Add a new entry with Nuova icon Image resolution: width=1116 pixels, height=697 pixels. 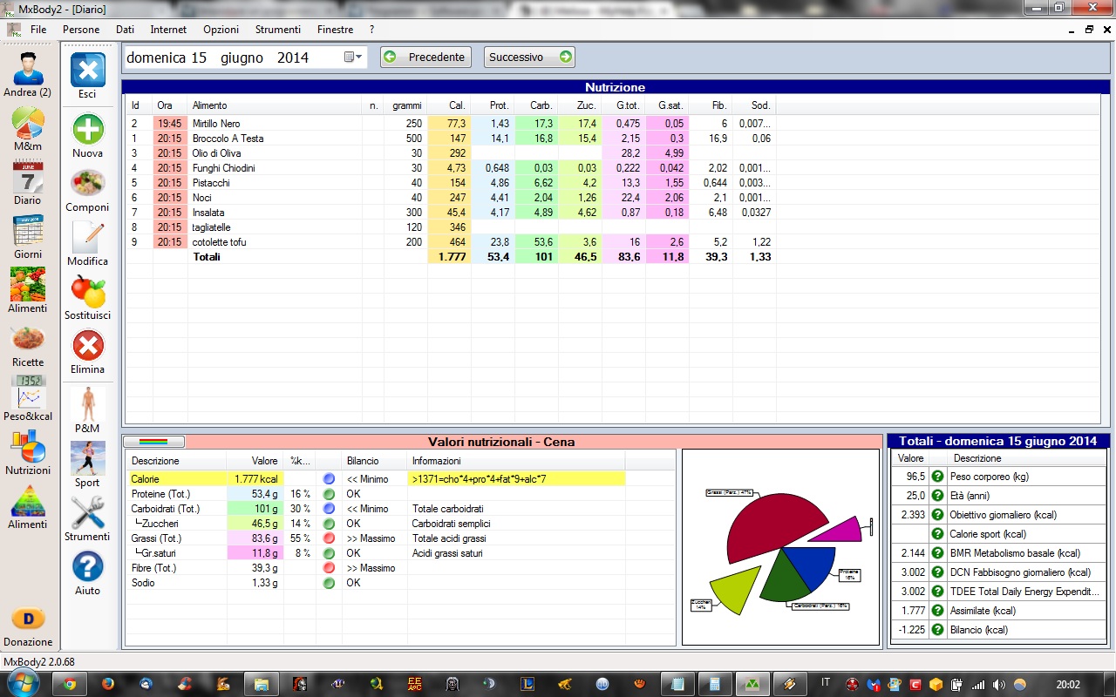pos(87,130)
